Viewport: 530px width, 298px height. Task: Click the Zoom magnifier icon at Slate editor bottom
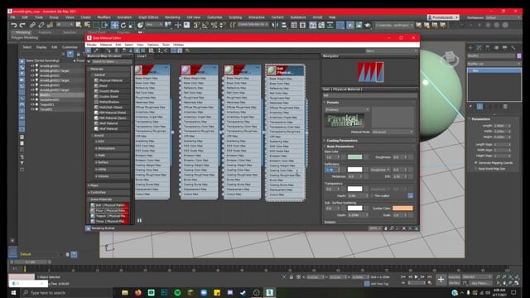pyautogui.click(x=392, y=228)
